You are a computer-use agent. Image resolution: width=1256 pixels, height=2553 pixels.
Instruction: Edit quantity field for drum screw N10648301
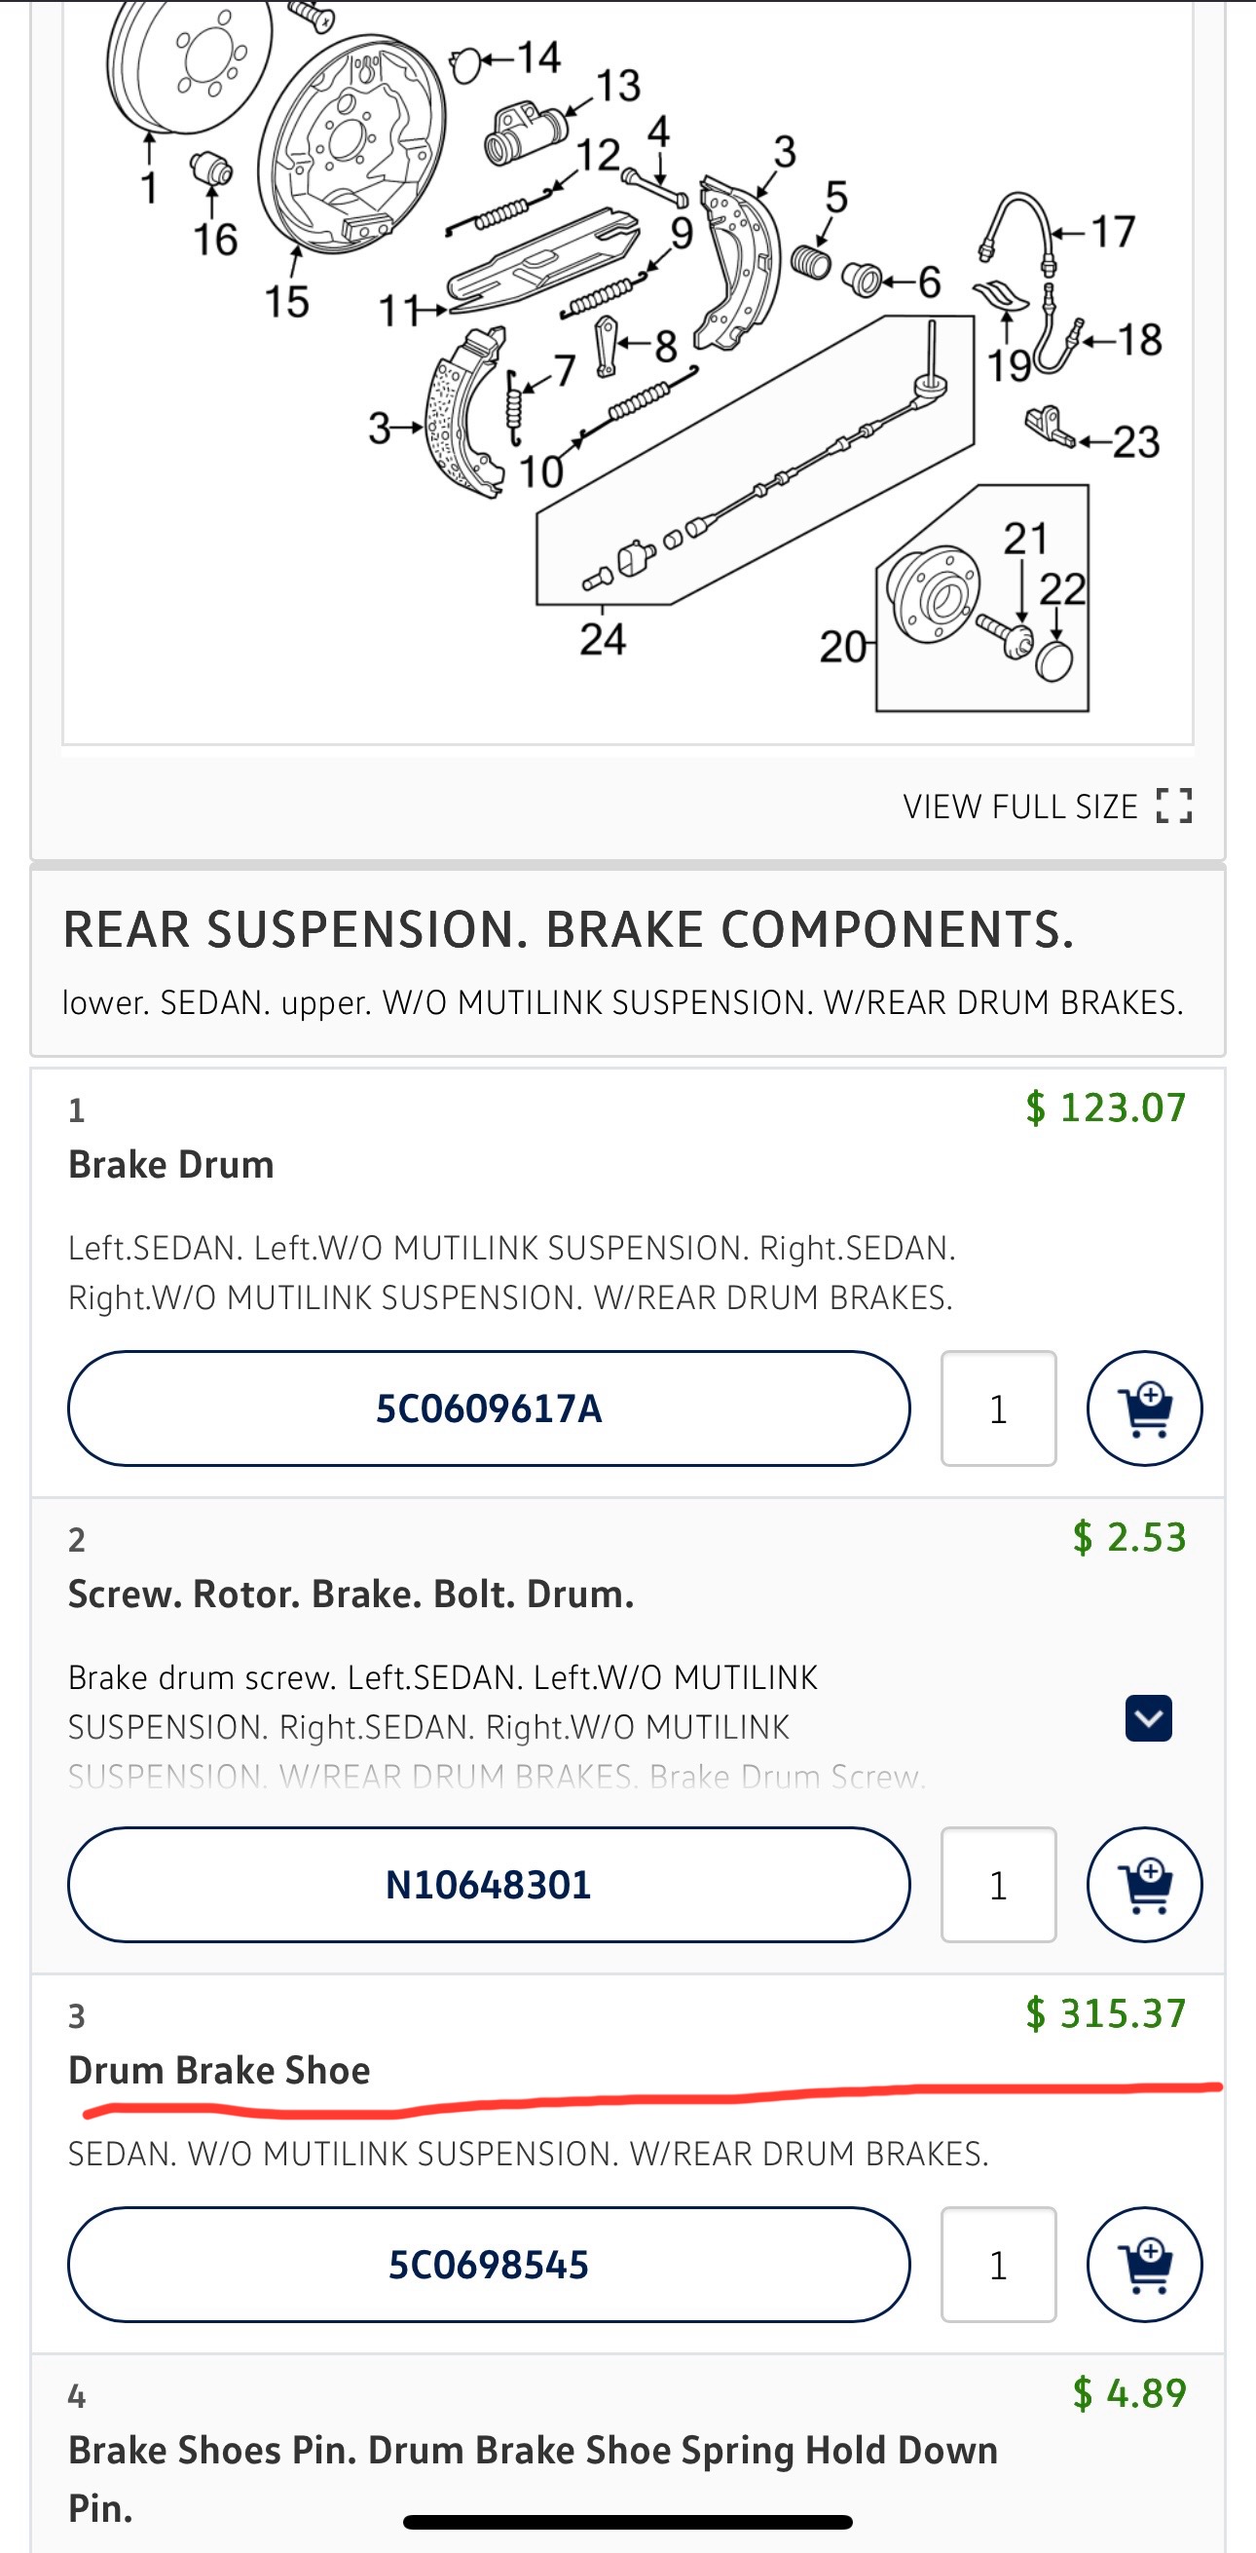coord(998,1884)
